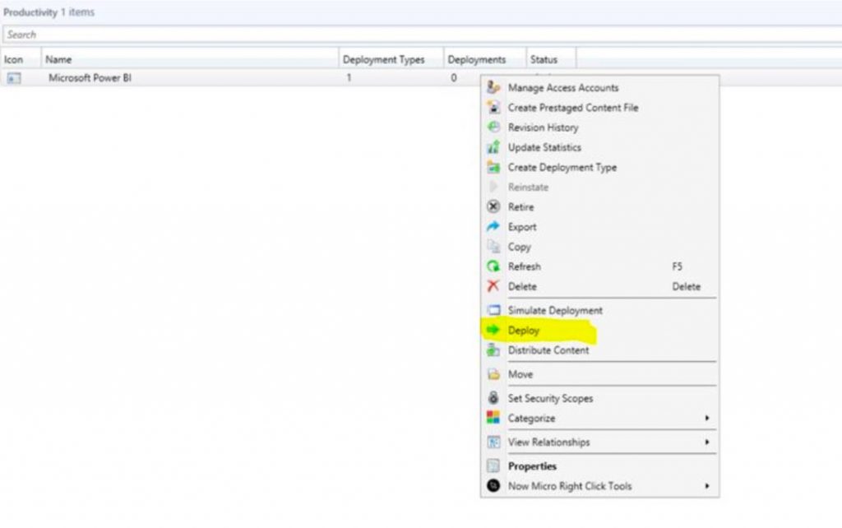842x528 pixels.
Task: Click the Properties sheet icon
Action: (493, 465)
